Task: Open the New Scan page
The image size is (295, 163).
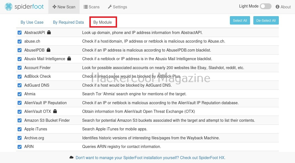Action: pos(64,7)
